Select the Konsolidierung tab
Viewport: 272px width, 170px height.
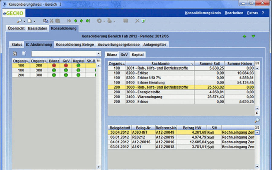pyautogui.click(x=64, y=28)
